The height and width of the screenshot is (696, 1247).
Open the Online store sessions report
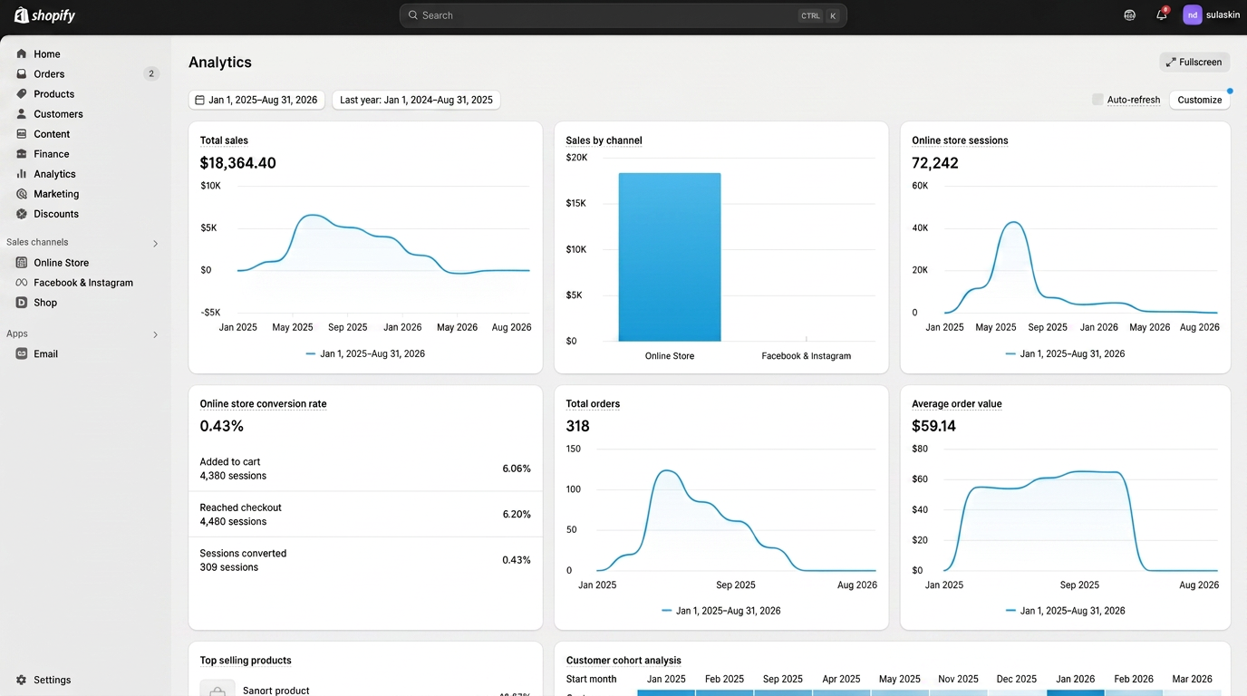coord(960,140)
